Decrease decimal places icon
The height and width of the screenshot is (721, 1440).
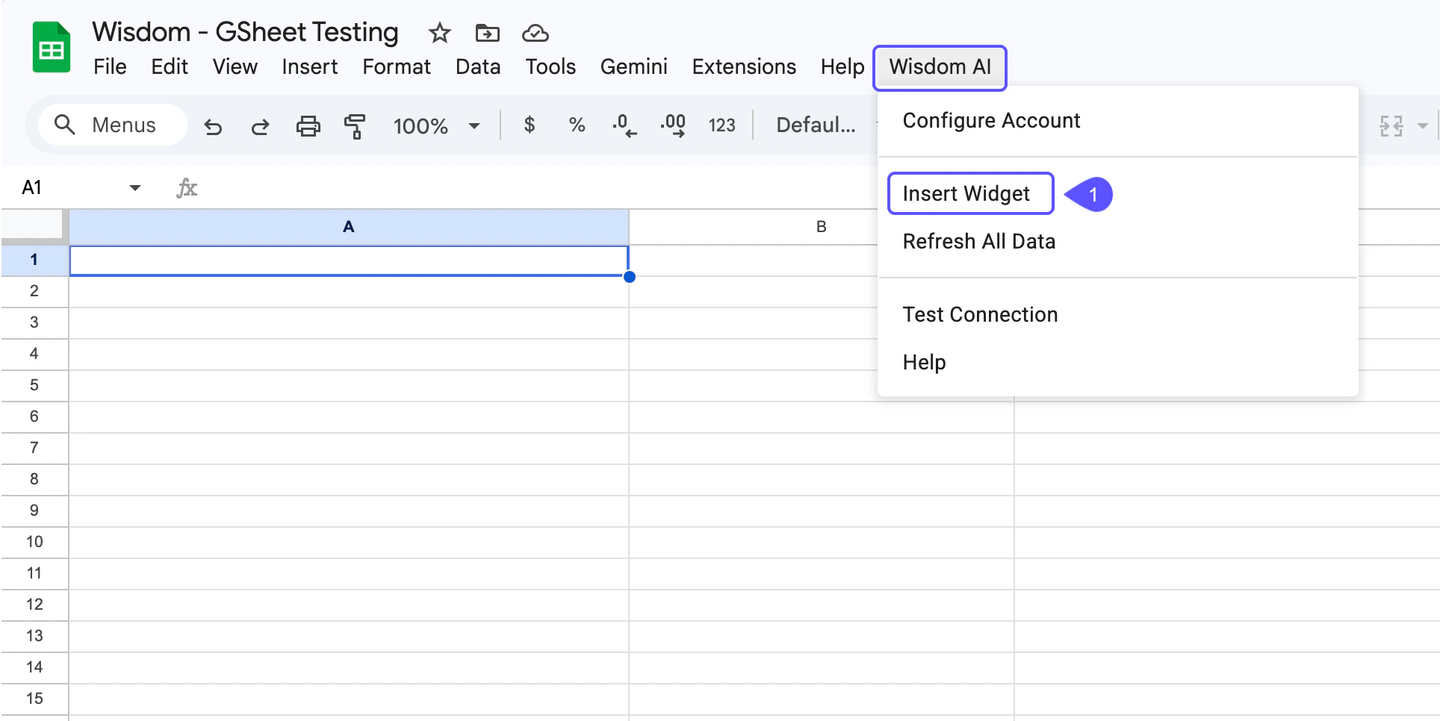point(624,125)
